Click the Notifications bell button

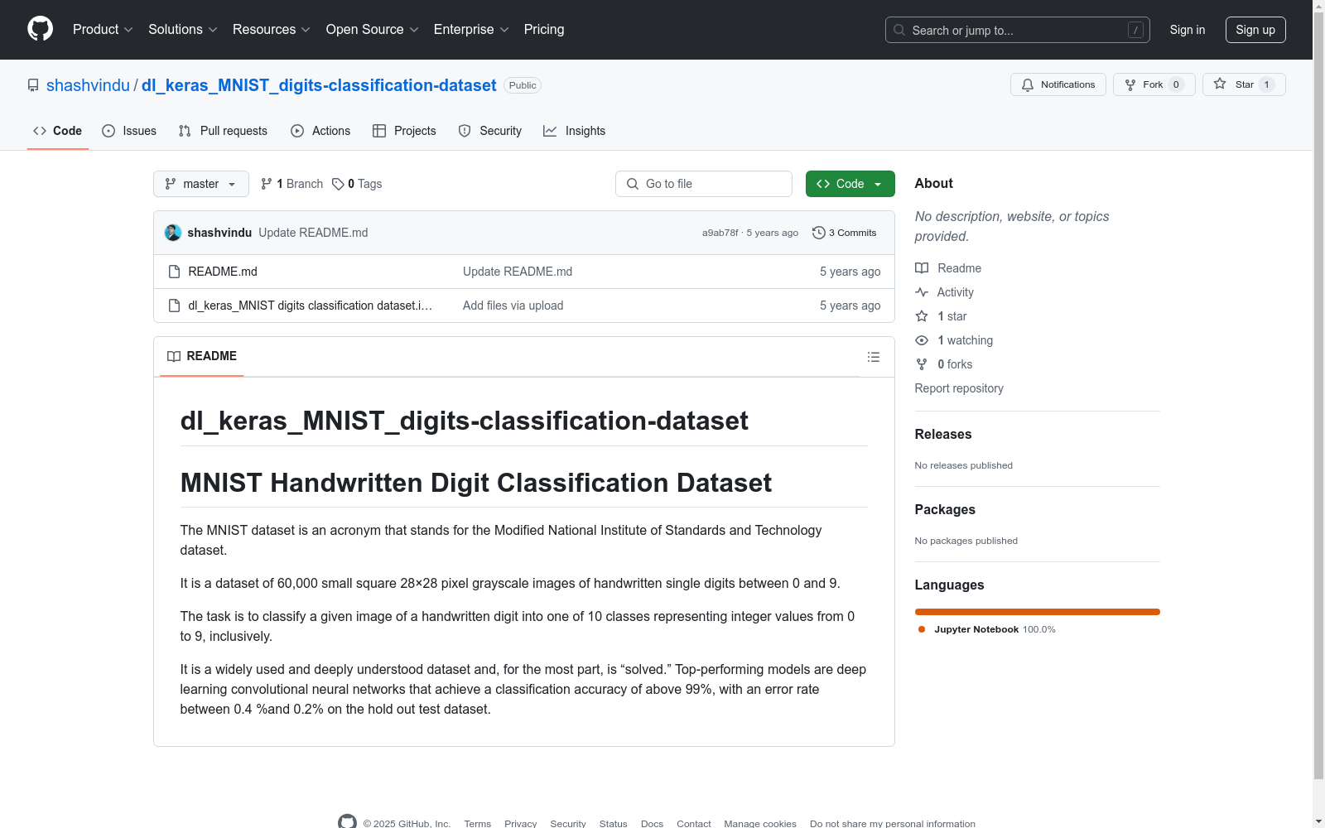pos(1058,84)
